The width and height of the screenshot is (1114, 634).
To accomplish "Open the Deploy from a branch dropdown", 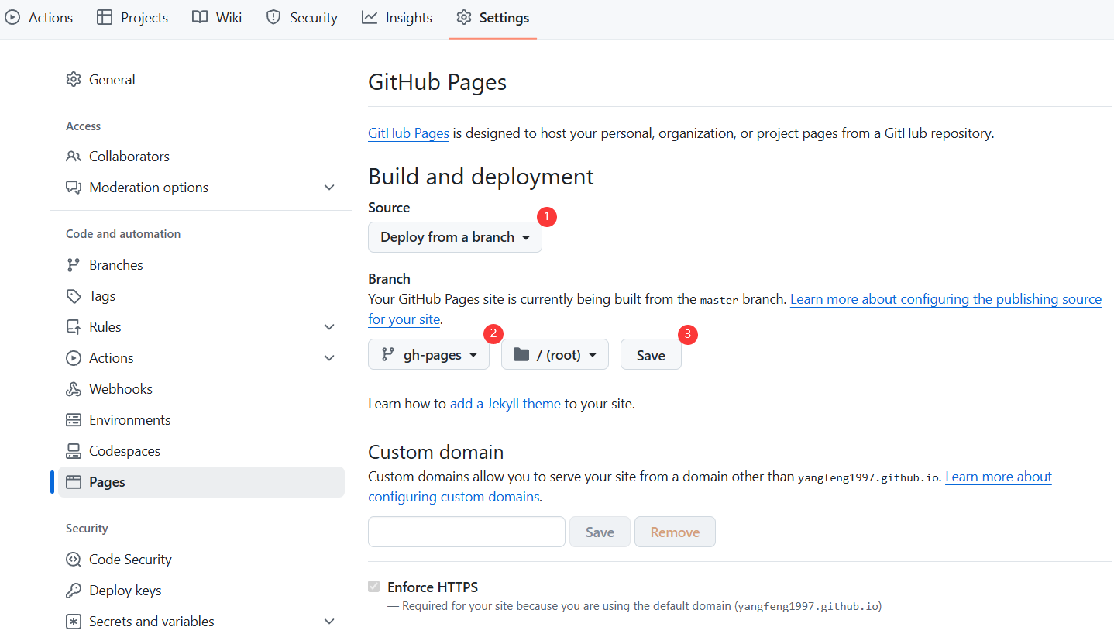I will (x=455, y=237).
